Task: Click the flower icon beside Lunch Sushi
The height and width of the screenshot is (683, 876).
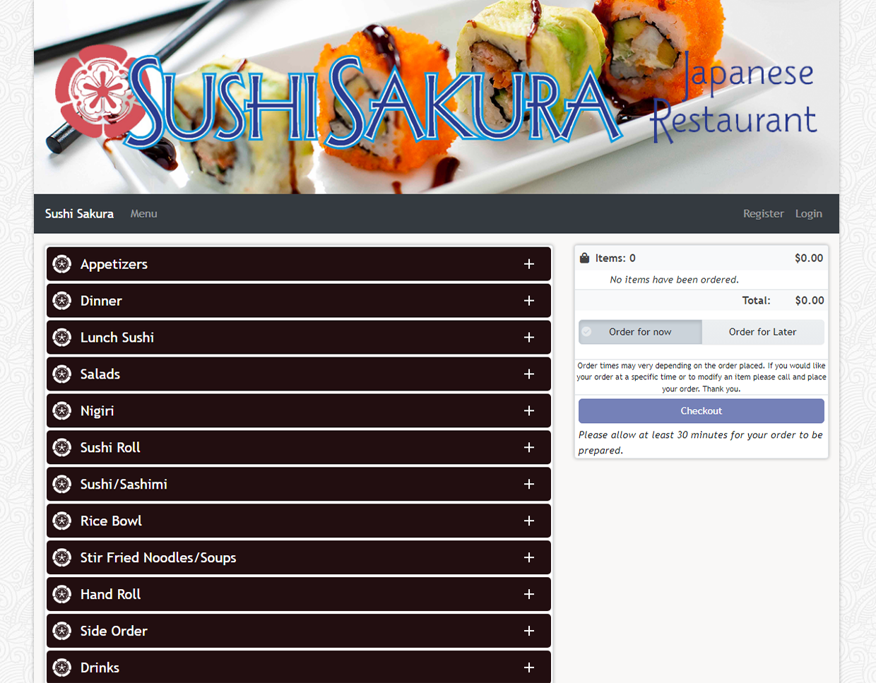Action: click(62, 338)
